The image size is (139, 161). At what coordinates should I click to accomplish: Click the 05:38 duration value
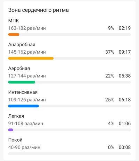point(125,76)
